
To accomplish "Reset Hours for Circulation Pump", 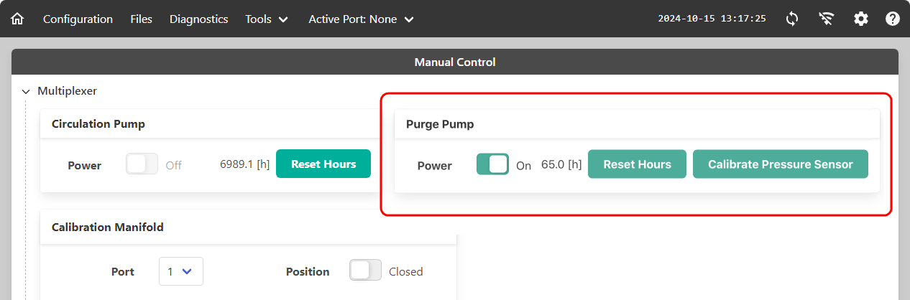I will pyautogui.click(x=323, y=164).
